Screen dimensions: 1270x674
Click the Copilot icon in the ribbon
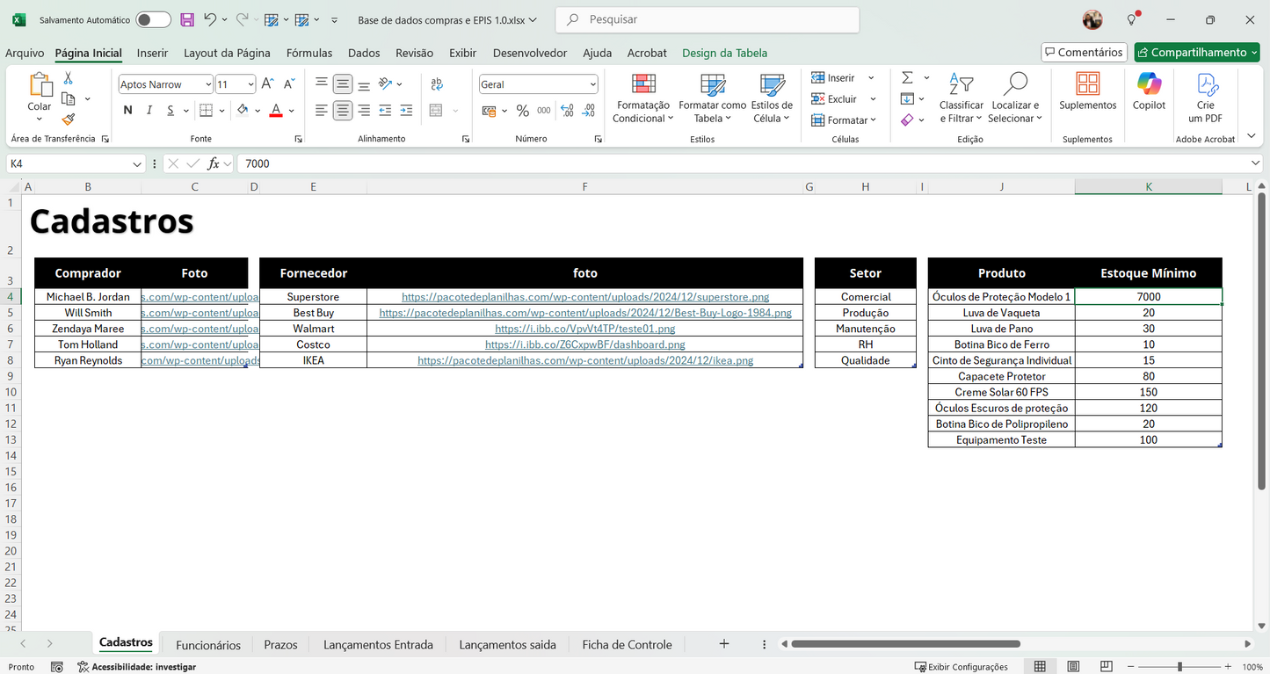coord(1148,92)
